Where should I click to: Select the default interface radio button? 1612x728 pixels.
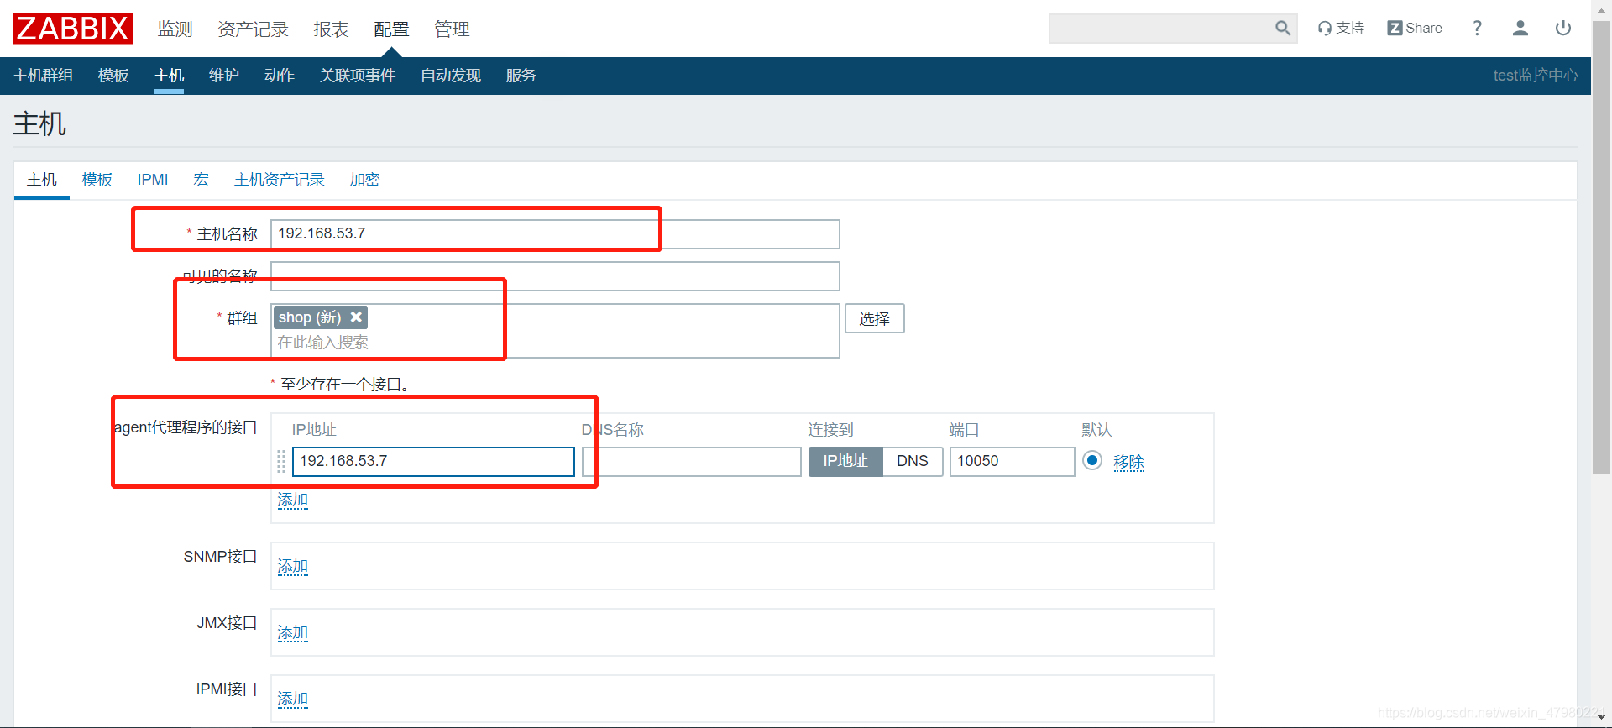click(x=1091, y=460)
